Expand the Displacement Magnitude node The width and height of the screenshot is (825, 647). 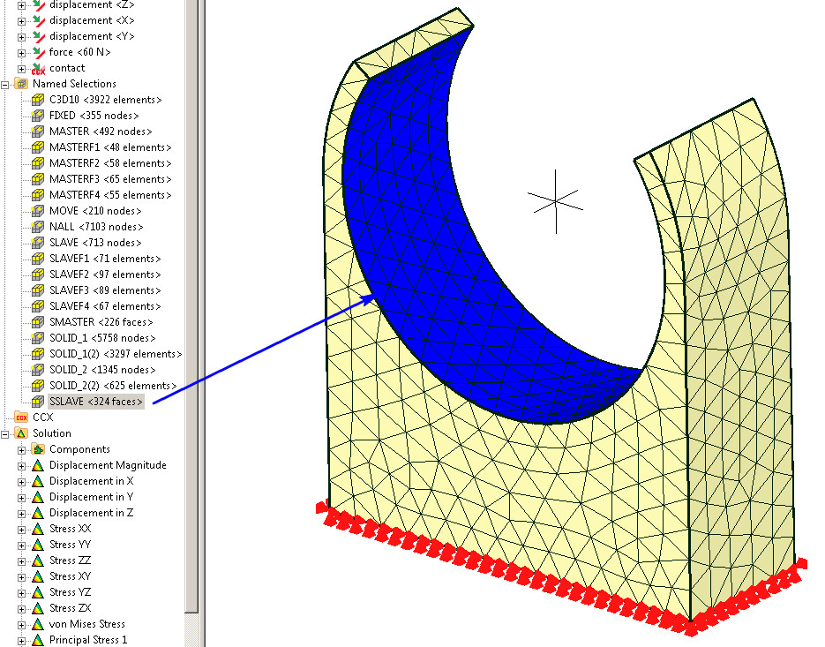click(21, 466)
